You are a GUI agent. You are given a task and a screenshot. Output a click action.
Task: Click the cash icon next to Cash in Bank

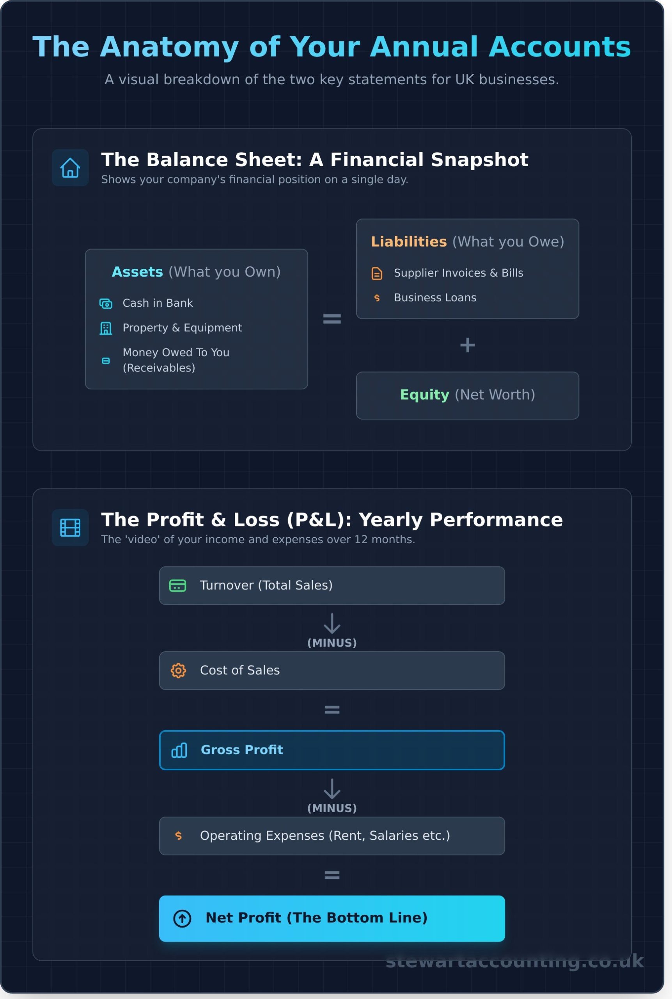tap(106, 304)
